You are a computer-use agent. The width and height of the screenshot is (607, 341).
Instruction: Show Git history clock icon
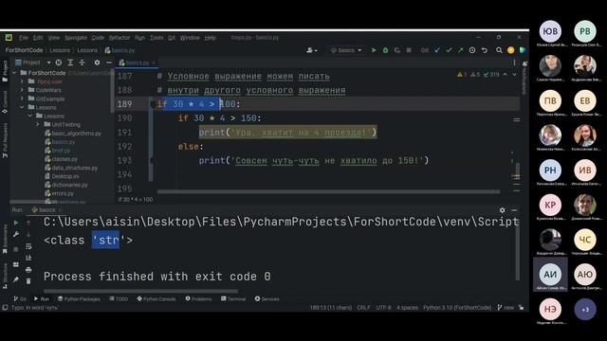pyautogui.click(x=472, y=50)
